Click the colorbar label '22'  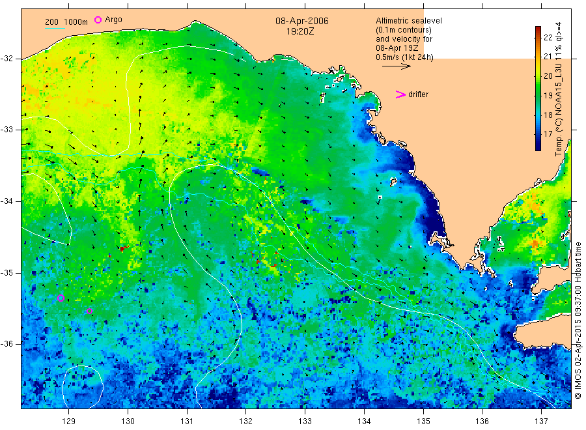548,37
